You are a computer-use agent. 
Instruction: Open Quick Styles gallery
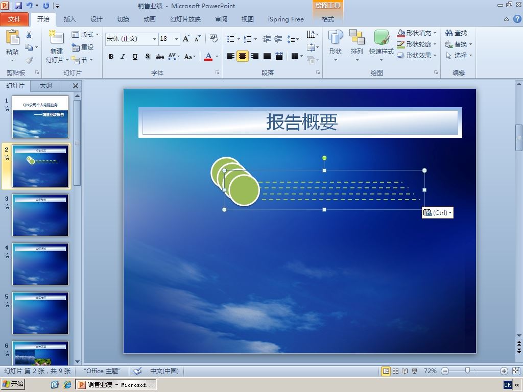point(381,45)
